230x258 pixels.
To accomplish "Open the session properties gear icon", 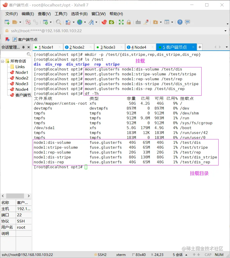I will 45,22.
